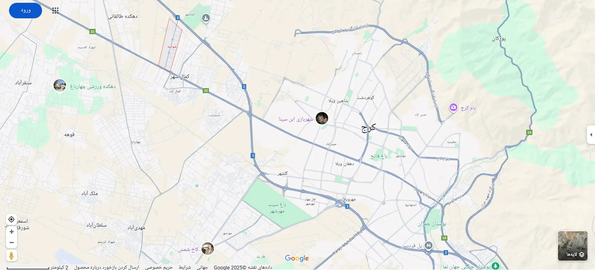Click the دهکده ورزشی چهارباغ photo pin
595x270 pixels.
(59, 85)
